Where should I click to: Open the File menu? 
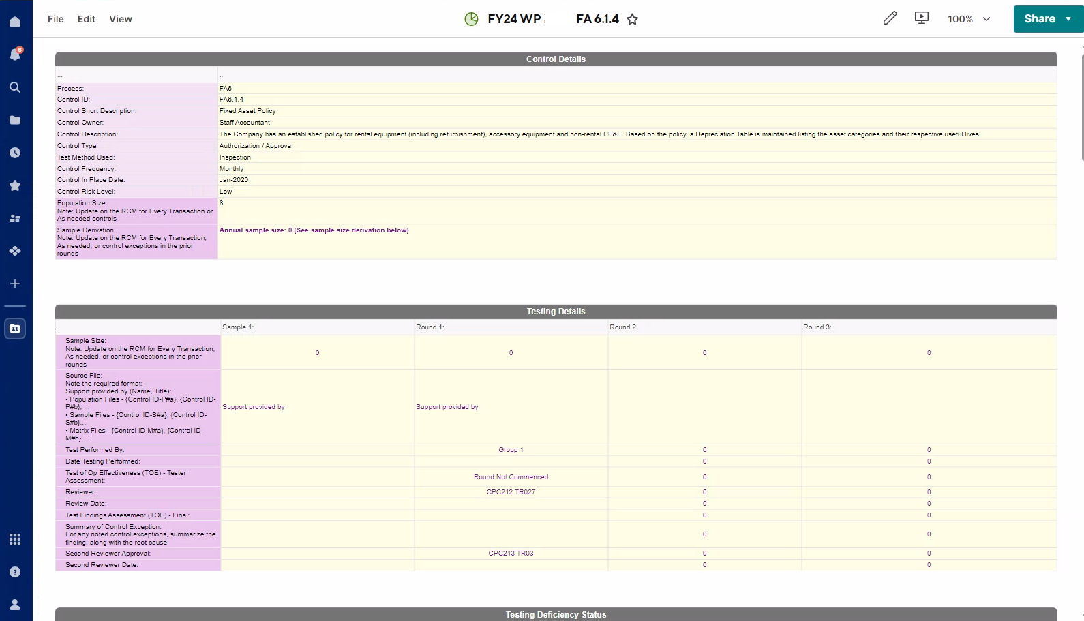tap(56, 19)
